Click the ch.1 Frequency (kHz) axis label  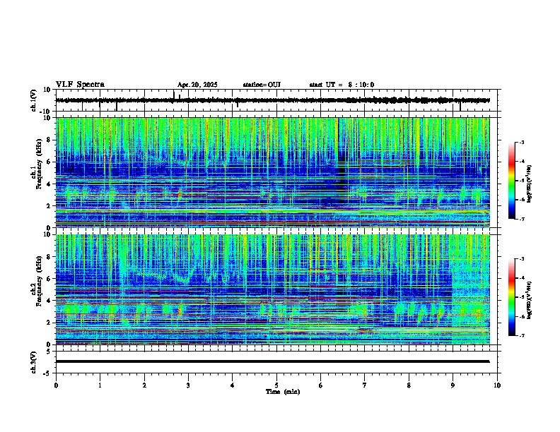(x=37, y=164)
